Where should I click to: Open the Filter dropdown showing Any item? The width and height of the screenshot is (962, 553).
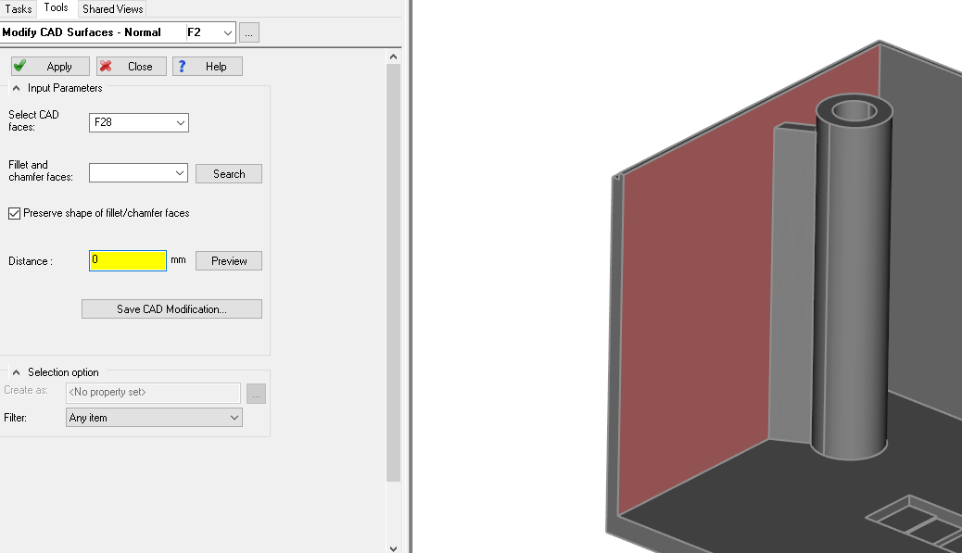click(234, 418)
